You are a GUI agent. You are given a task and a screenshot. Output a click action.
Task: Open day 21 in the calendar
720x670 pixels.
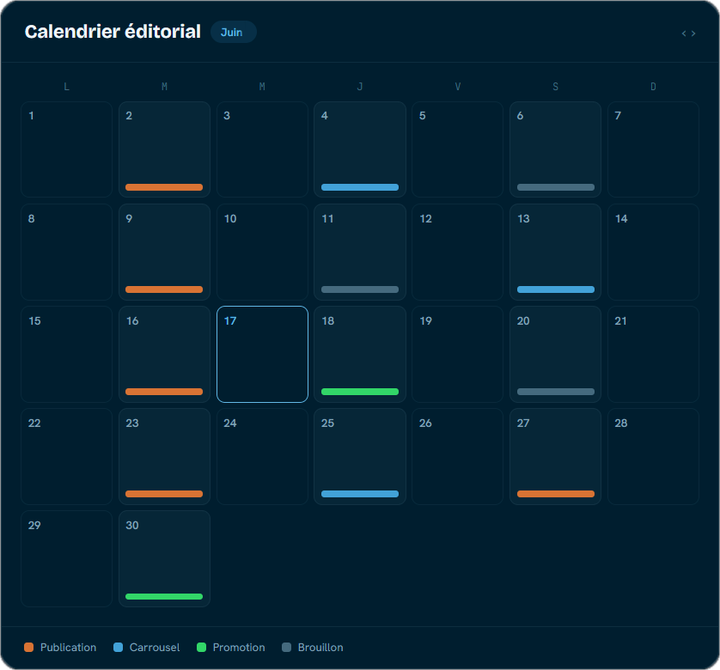[x=654, y=354]
